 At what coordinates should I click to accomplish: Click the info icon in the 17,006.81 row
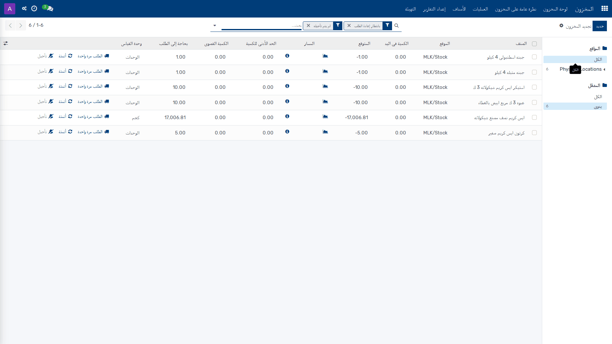[x=287, y=116]
